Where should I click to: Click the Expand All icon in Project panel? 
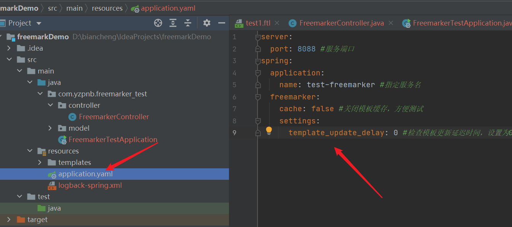coord(173,23)
